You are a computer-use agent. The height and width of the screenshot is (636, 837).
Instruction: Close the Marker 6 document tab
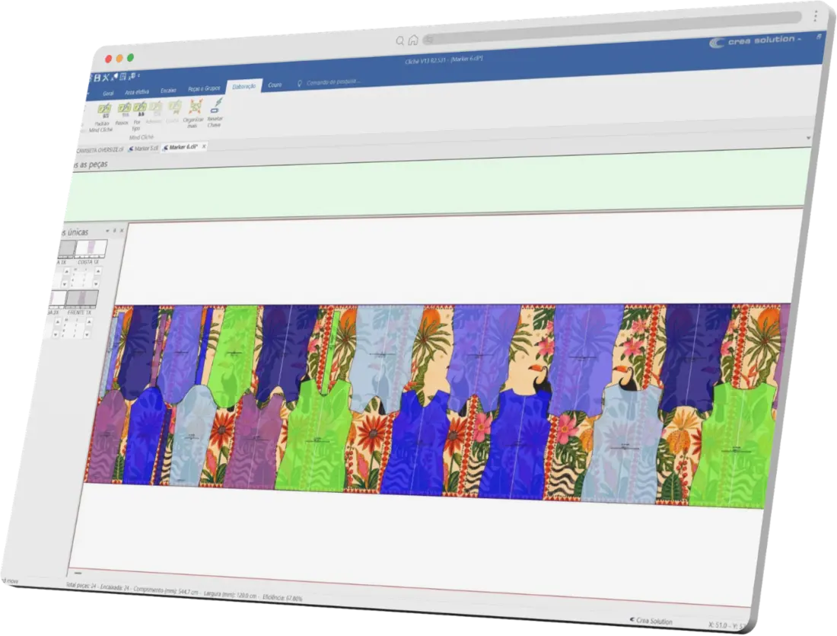coord(204,146)
